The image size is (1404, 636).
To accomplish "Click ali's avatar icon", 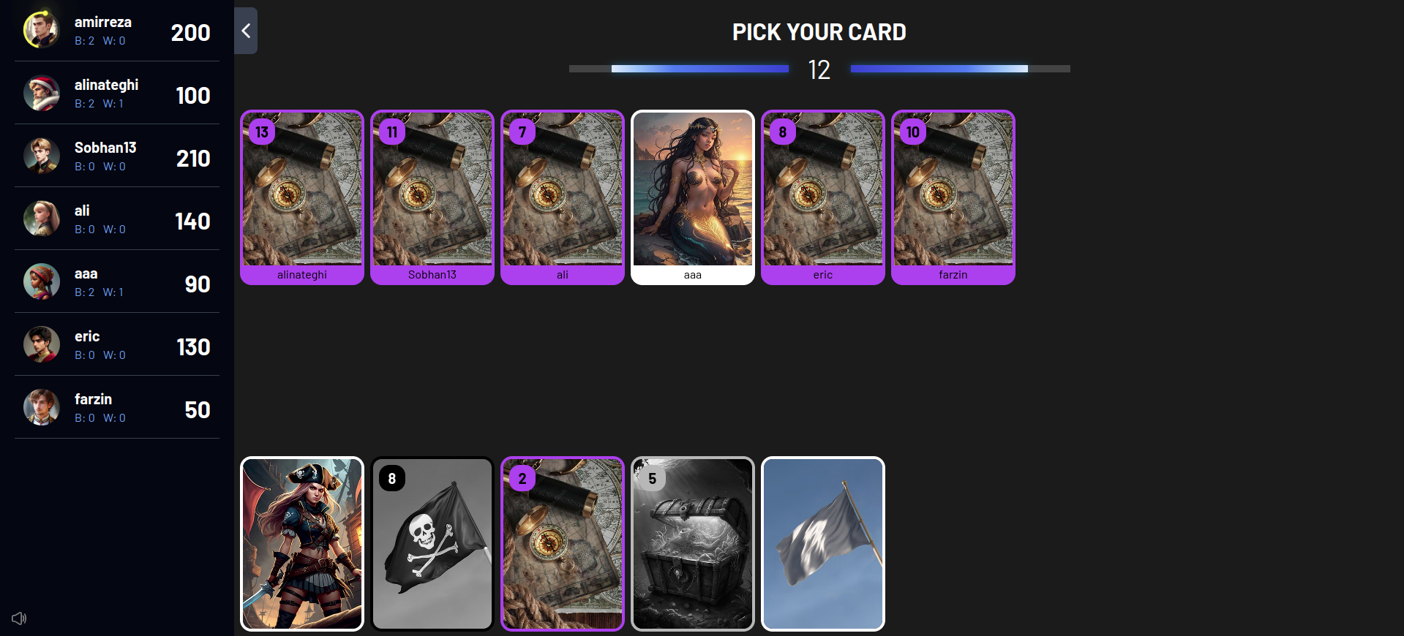I will (41, 219).
